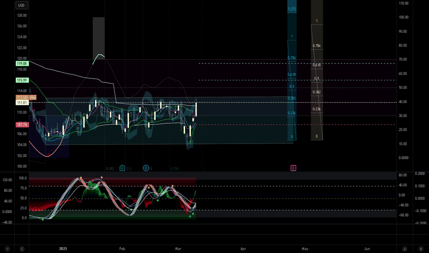The height and width of the screenshot is (253, 429).
Task: Click the pink upcoming earnings E marker
Action: click(x=293, y=168)
